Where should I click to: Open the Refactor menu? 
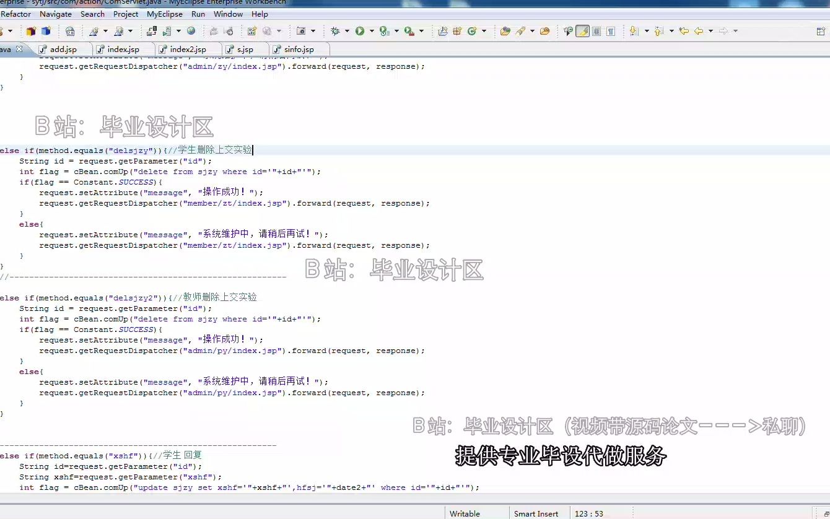[x=15, y=14]
